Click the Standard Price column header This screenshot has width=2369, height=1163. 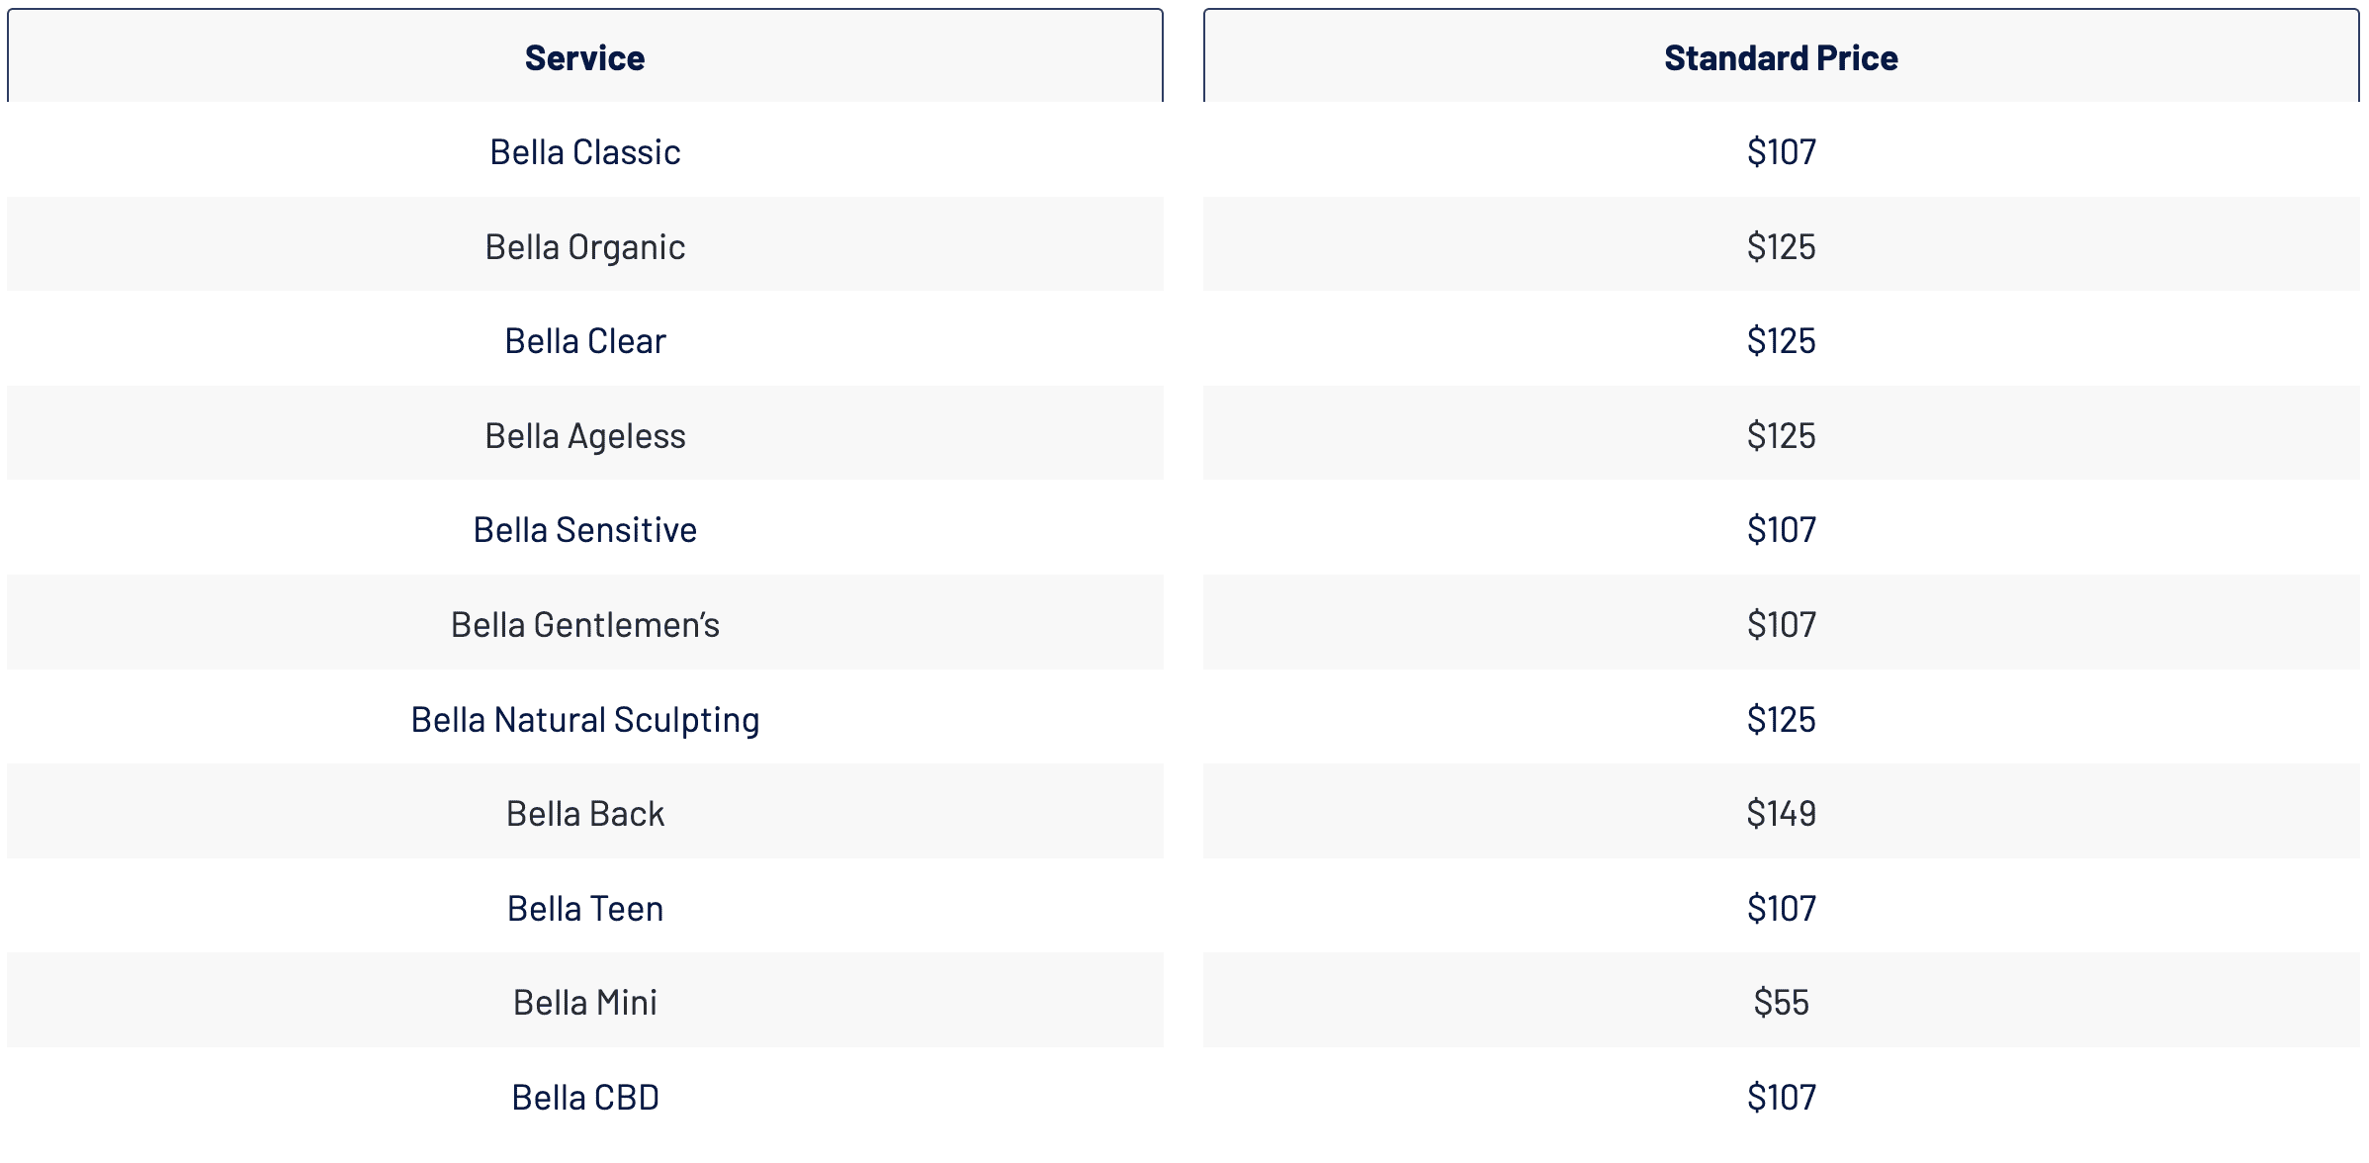(x=1781, y=58)
